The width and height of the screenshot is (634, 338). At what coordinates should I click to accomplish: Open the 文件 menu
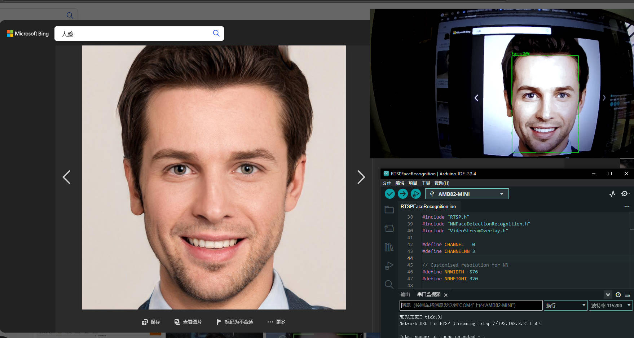pos(387,183)
